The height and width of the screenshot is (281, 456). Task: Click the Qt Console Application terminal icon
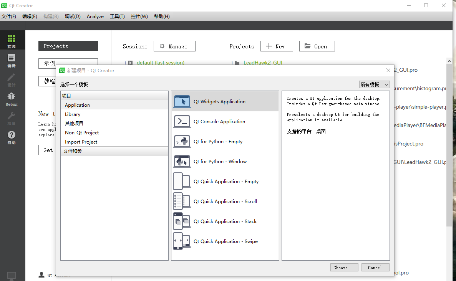(x=182, y=121)
